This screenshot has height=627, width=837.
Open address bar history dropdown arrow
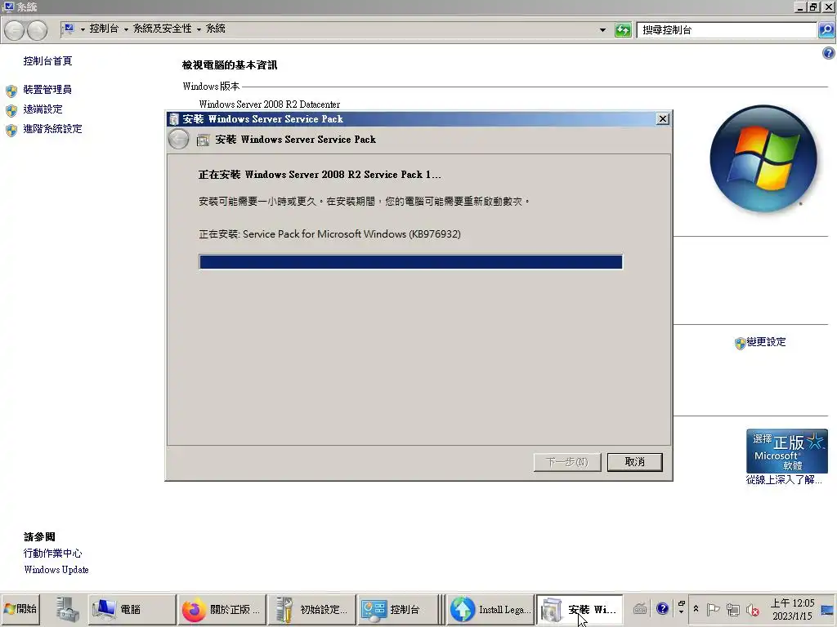602,30
